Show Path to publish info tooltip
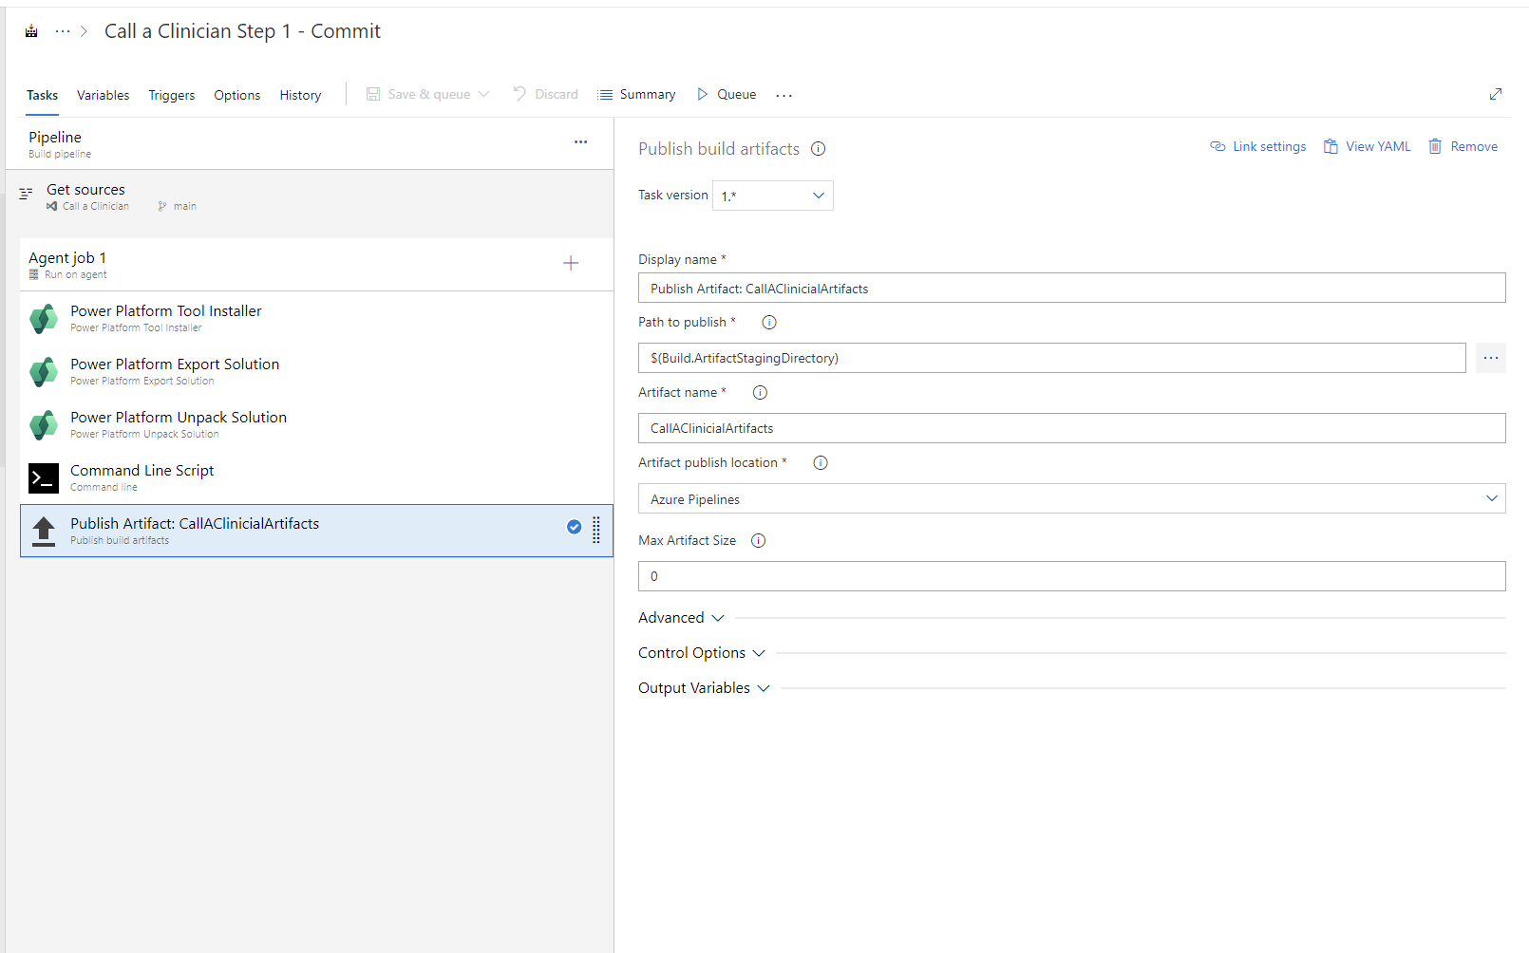The height and width of the screenshot is (953, 1529). [x=769, y=322]
